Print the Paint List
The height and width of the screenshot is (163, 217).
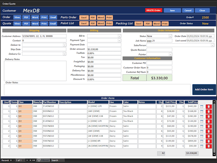coord(109,23)
